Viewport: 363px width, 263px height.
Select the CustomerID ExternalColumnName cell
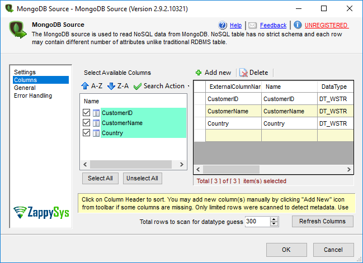[x=233, y=99]
